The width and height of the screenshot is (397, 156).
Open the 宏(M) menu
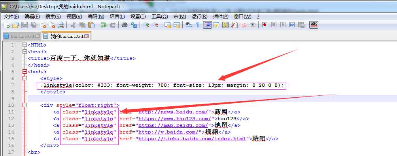coord(180,17)
